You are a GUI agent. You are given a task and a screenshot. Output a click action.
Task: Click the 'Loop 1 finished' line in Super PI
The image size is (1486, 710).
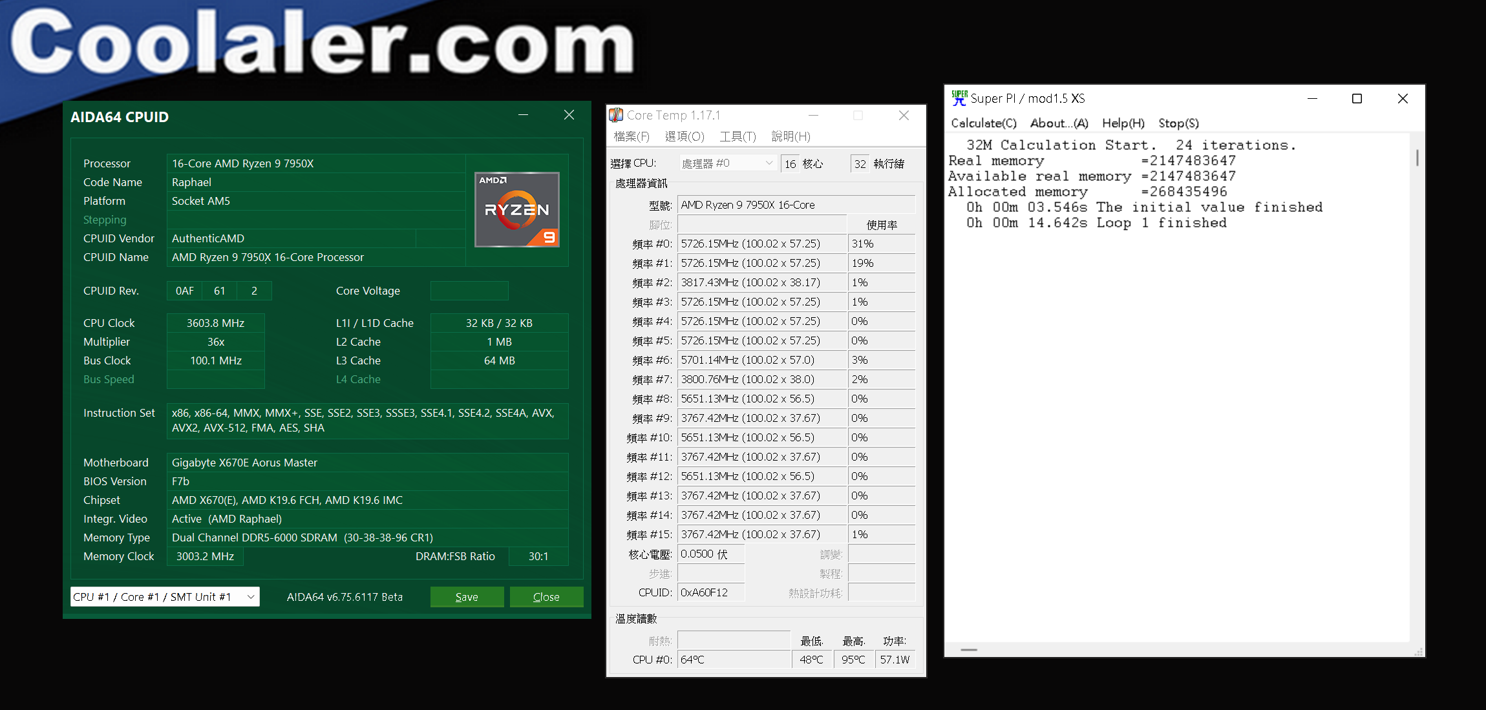coord(1096,223)
